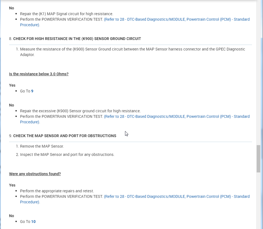Click the Yes label under the resistance question
This screenshot has width=263, height=229.
tap(12, 85)
